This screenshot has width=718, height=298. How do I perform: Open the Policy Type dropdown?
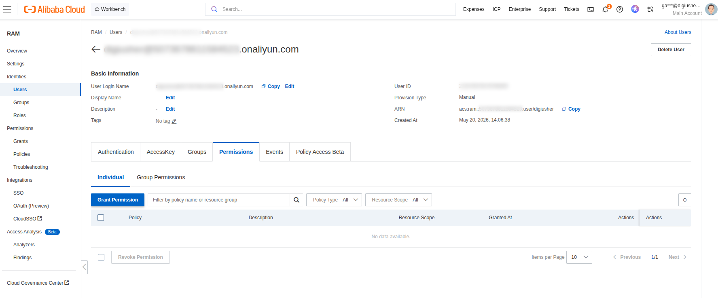[334, 200]
